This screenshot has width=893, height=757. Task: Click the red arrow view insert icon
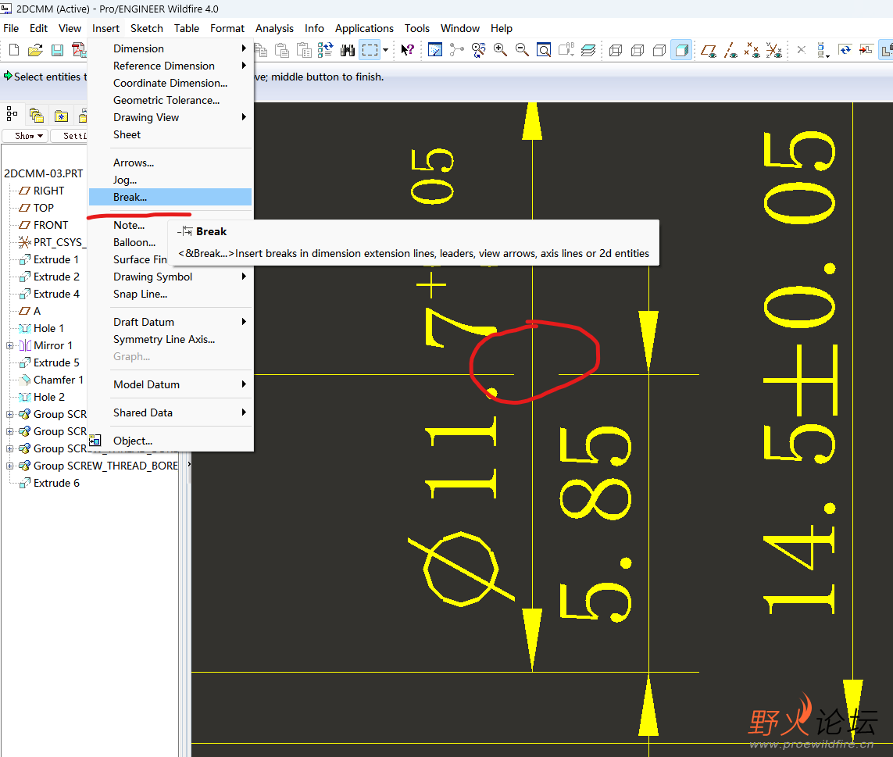click(866, 50)
